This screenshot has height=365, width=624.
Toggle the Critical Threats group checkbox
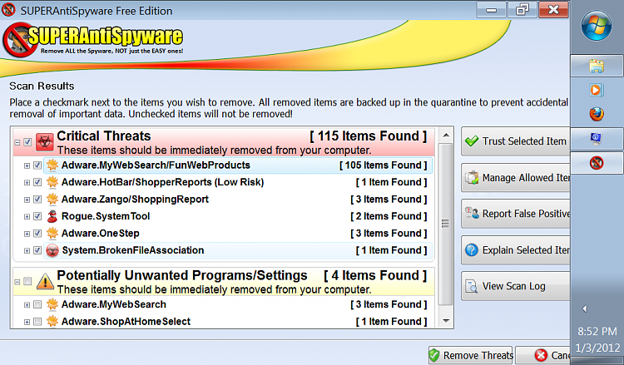tap(27, 142)
